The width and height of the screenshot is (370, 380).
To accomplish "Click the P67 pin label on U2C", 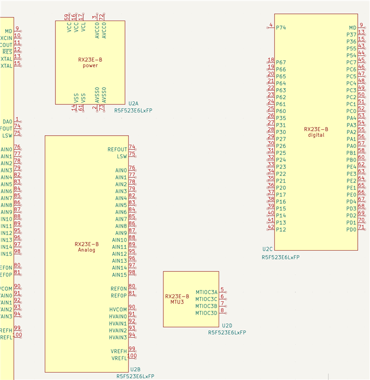I will click(x=281, y=62).
